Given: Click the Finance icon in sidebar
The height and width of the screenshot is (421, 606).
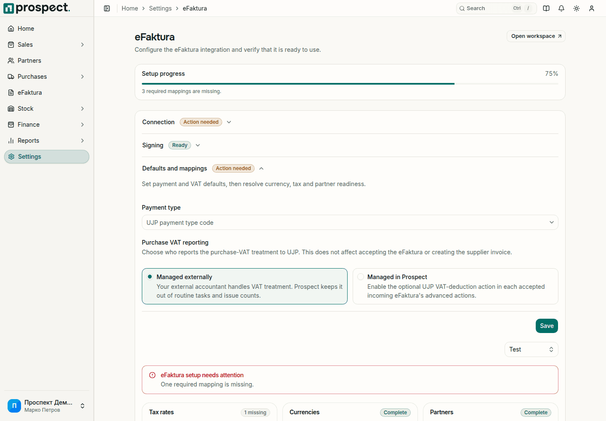Looking at the screenshot, I should [11, 125].
